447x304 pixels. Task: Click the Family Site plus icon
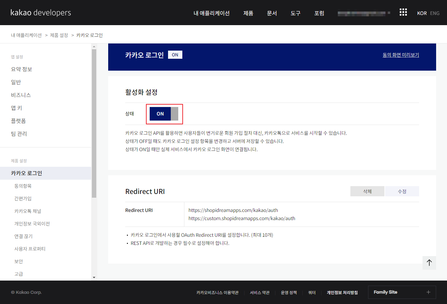[428, 292]
